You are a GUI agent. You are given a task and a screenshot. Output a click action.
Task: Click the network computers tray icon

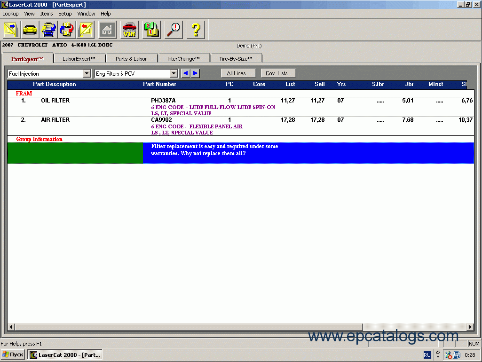457,355
